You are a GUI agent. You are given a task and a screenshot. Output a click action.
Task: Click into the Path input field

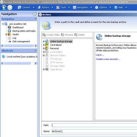point(94,125)
